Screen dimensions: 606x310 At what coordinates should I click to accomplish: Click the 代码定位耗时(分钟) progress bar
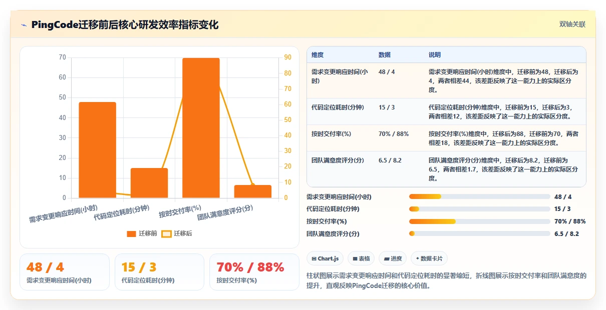(479, 209)
